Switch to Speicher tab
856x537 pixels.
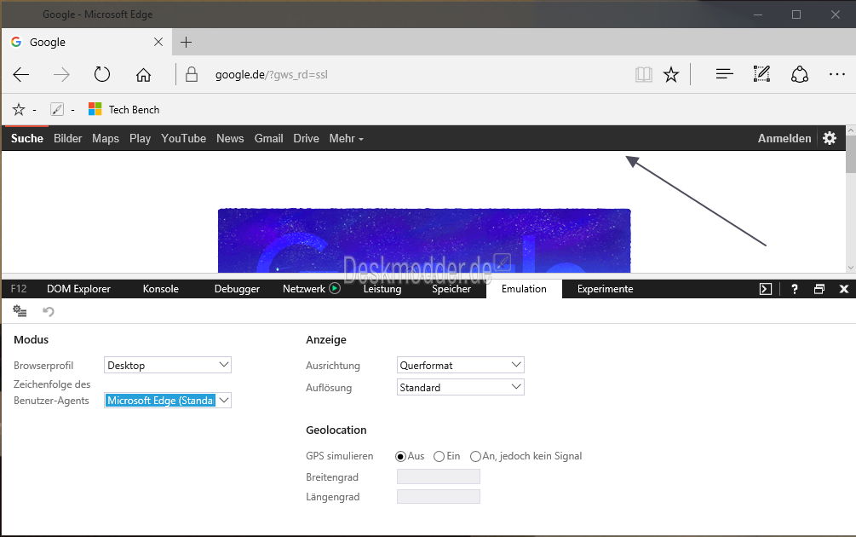click(451, 289)
